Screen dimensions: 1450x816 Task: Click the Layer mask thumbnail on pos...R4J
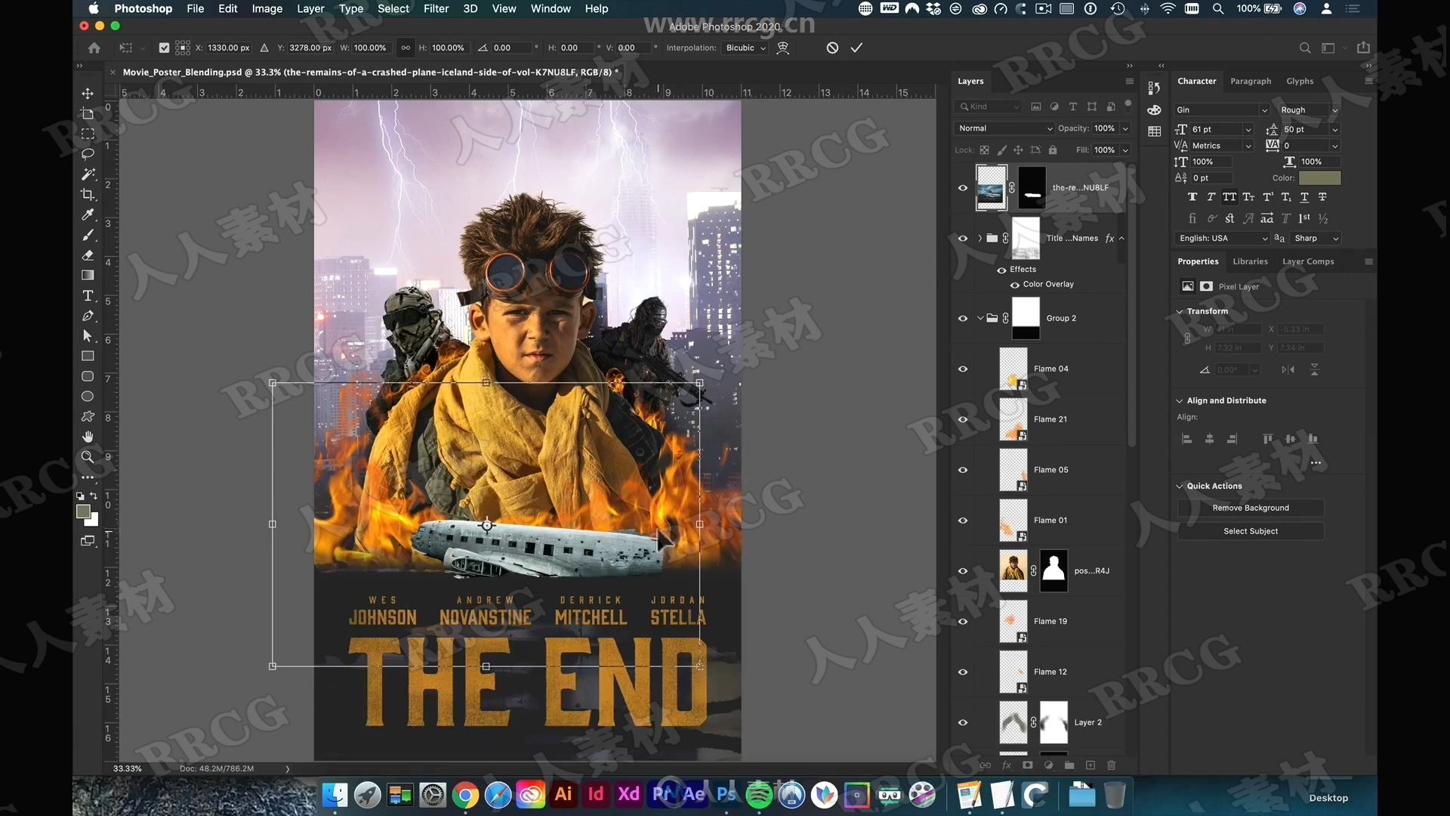click(x=1053, y=570)
